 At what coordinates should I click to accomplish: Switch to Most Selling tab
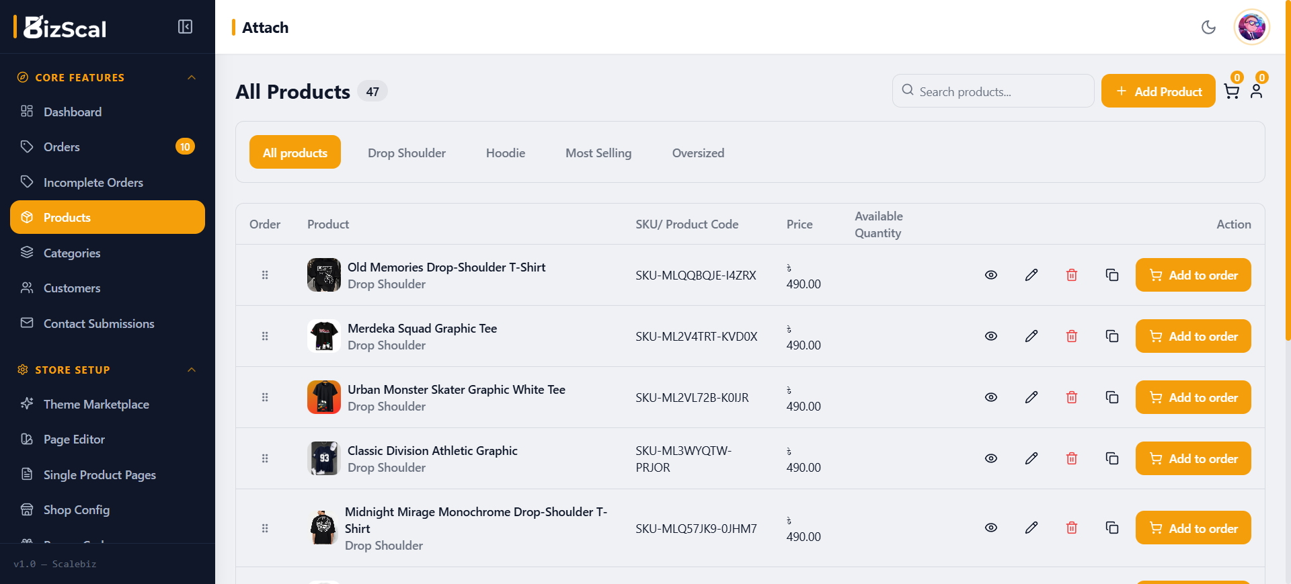pos(598,153)
